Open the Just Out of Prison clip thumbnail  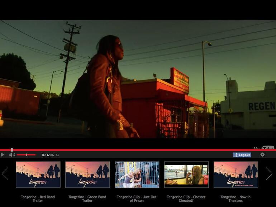(137, 175)
